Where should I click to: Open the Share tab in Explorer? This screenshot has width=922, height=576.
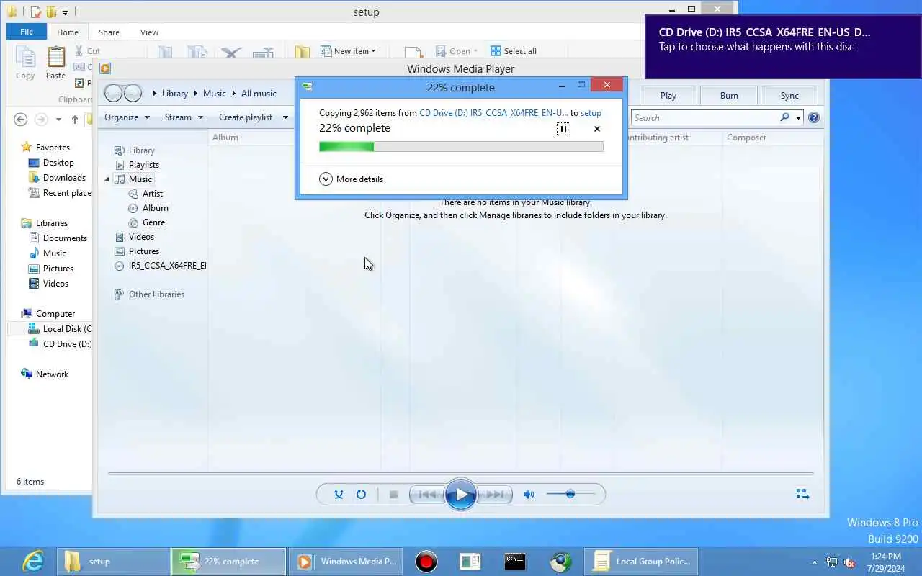[109, 32]
